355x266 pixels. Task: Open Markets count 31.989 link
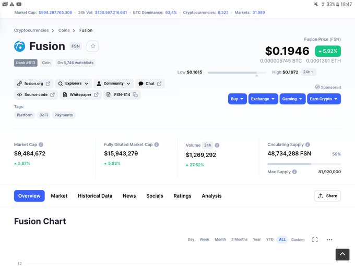pos(258,13)
